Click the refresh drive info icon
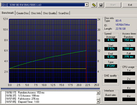Screen dimensions: 137x105 (x=94, y=5)
